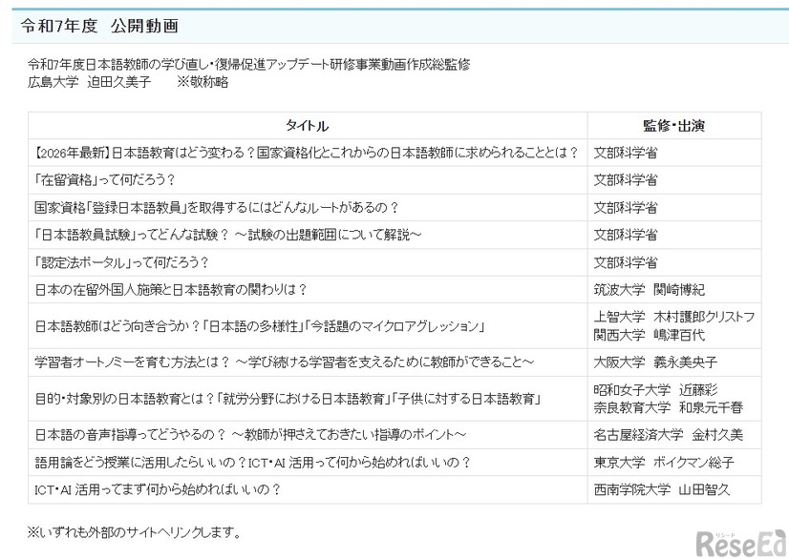Click 広島大学 迫田久美子 supervisor name
The height and width of the screenshot is (559, 789).
89,82
